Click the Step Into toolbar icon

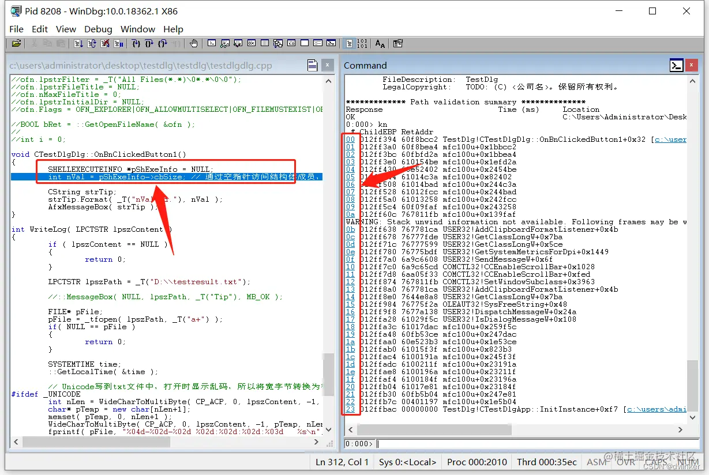pos(136,43)
